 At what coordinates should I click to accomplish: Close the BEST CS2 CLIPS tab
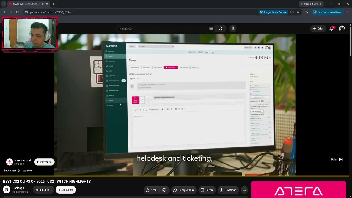tap(47, 4)
